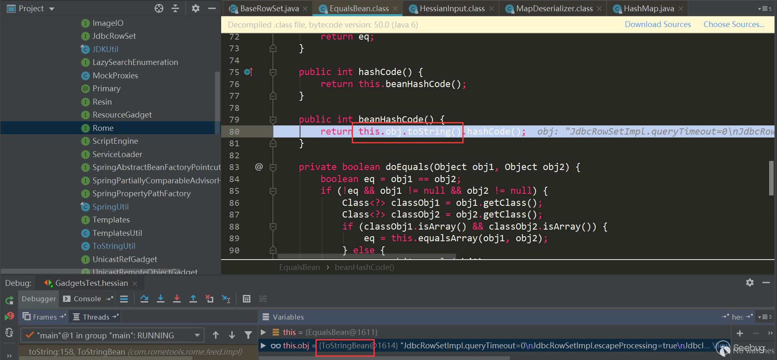
Task: Click the Step Into icon
Action: [161, 299]
